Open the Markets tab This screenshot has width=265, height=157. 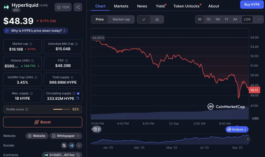click(x=121, y=6)
